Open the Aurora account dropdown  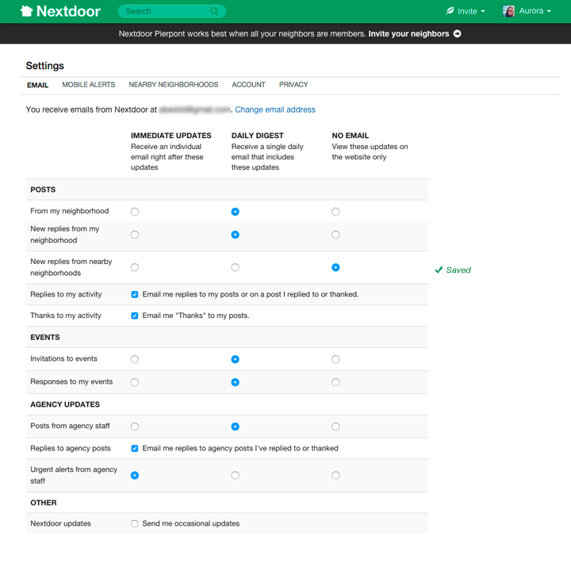tap(527, 11)
